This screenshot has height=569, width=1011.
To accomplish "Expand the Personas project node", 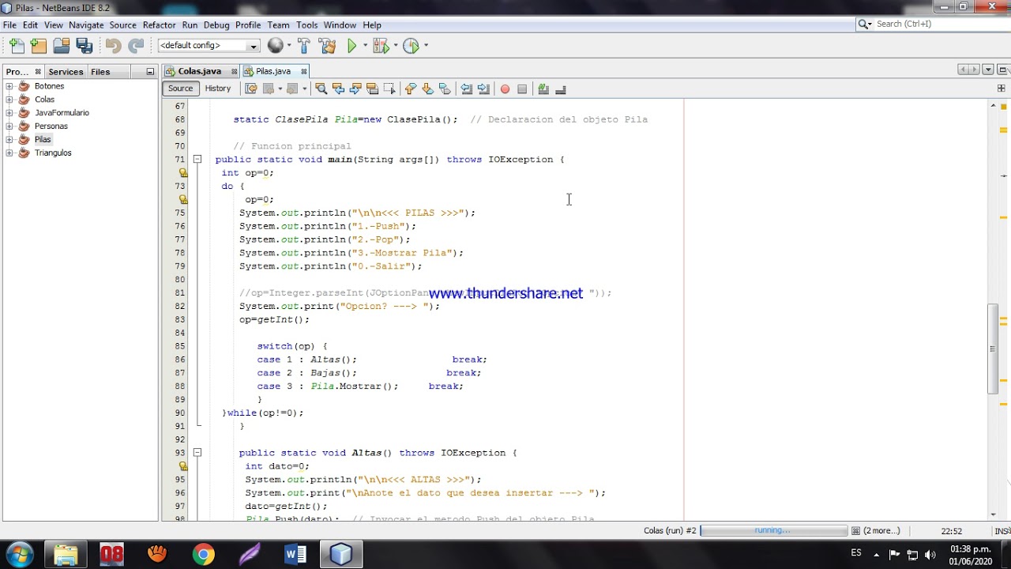I will coord(9,126).
